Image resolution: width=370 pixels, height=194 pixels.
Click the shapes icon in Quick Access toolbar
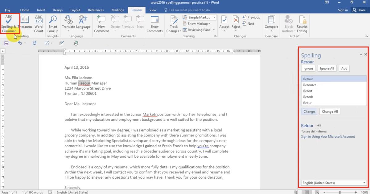pos(47,43)
